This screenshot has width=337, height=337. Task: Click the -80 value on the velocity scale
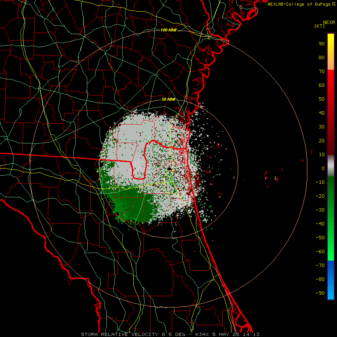coord(320,279)
